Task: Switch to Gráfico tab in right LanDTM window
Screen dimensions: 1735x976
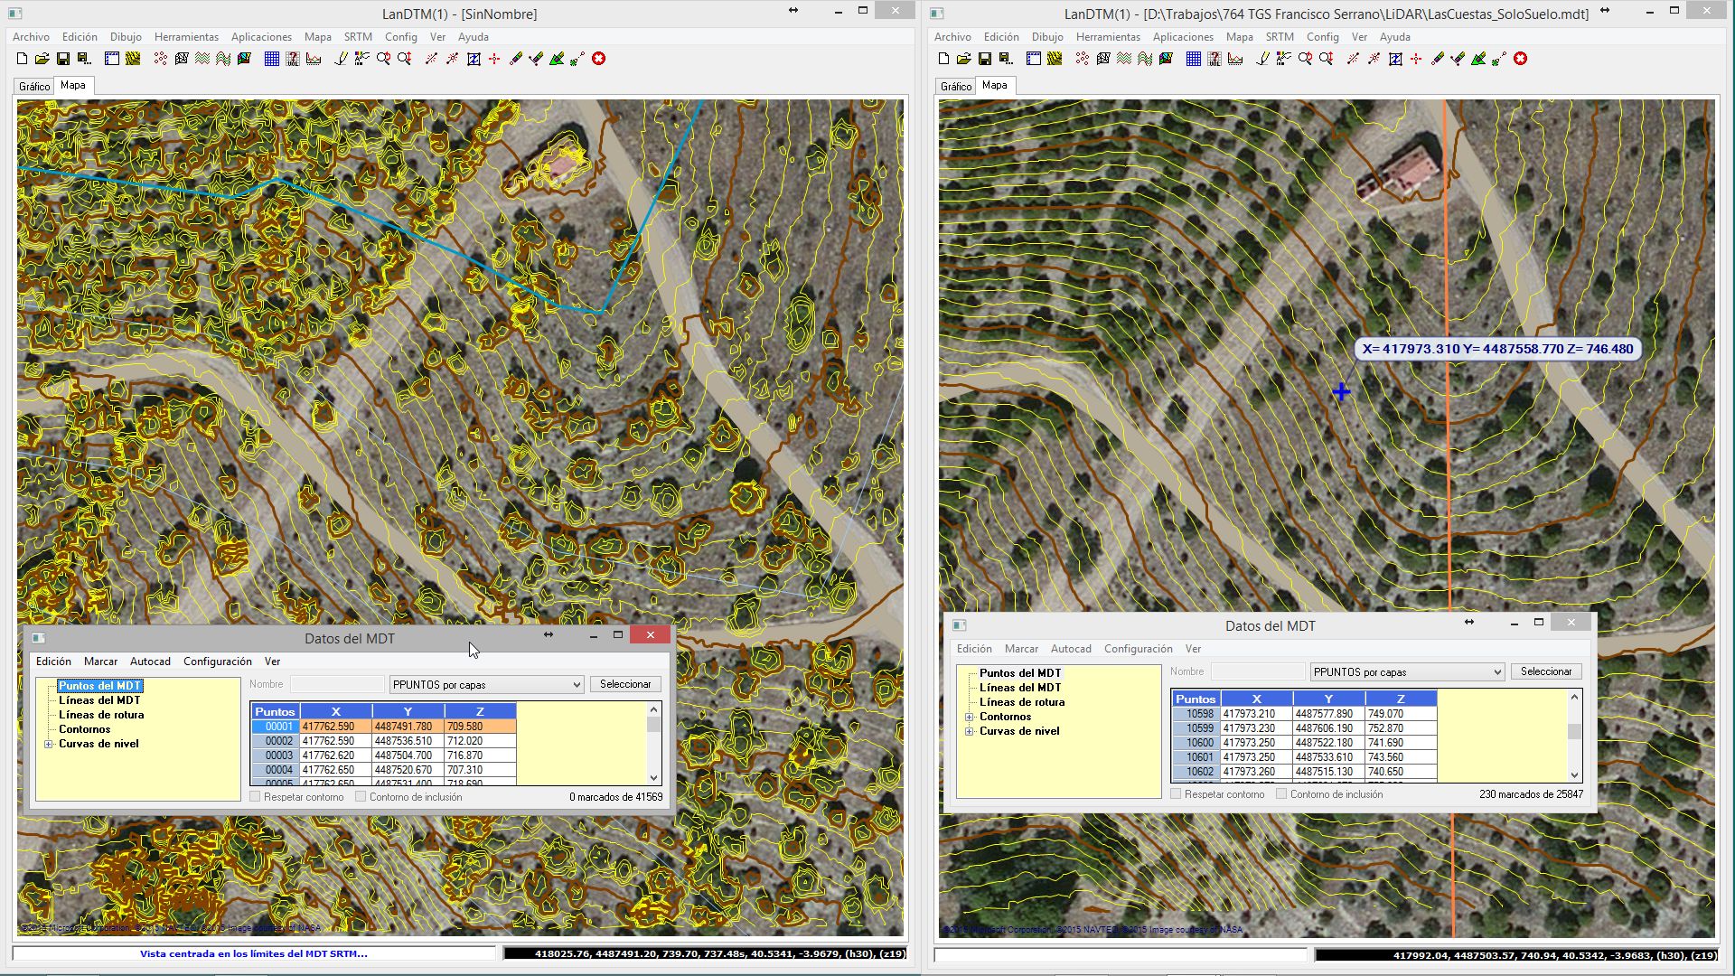Action: 956,87
